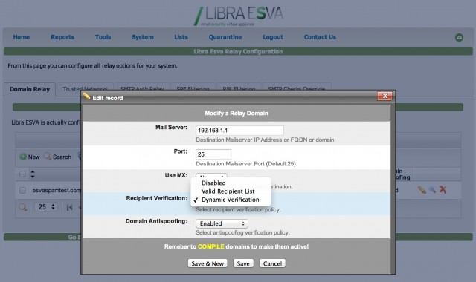Switch to the SMTP Checks Override tab
Image resolution: width=476 pixels, height=282 pixels.
tap(297, 88)
